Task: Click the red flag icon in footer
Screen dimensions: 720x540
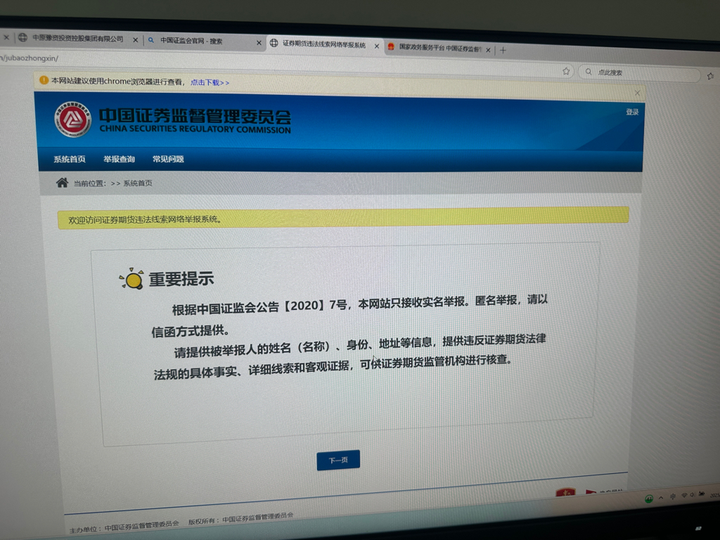Action: click(591, 492)
